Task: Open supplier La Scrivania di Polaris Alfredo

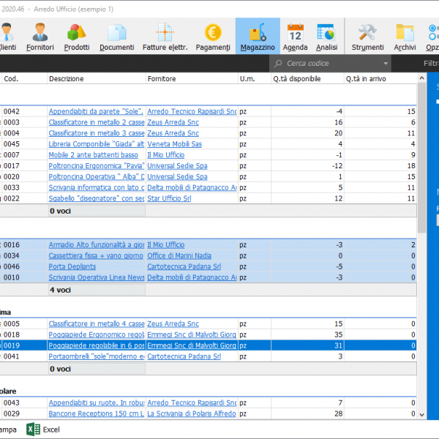Action: [x=192, y=414]
